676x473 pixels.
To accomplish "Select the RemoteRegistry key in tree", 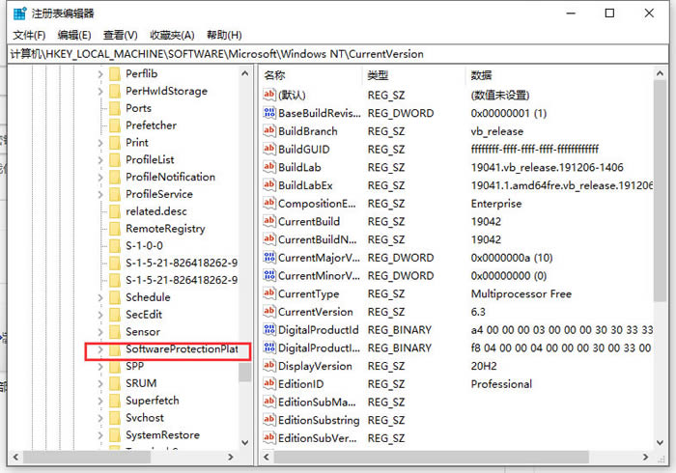I will (165, 229).
